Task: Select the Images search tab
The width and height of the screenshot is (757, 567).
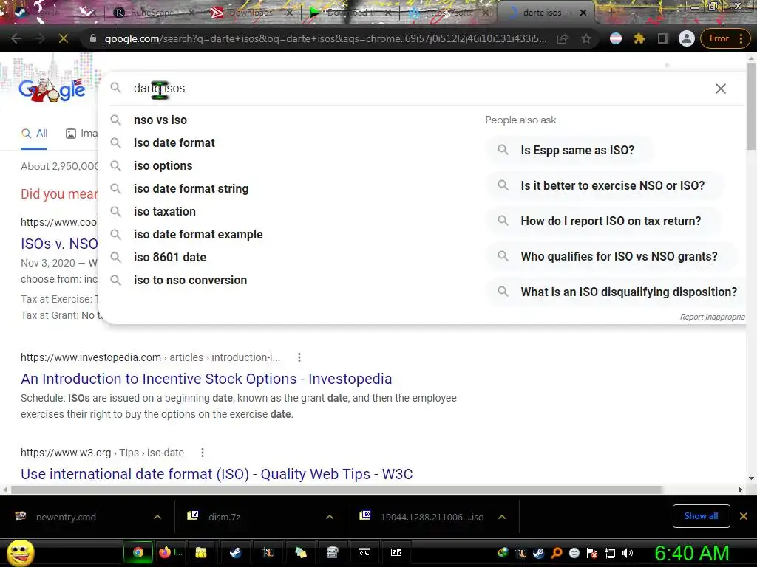Action: point(82,134)
